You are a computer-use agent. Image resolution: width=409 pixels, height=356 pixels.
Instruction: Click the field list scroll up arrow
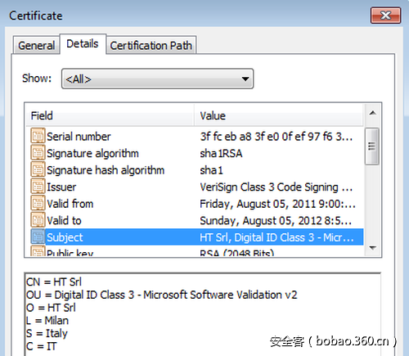[x=373, y=113]
